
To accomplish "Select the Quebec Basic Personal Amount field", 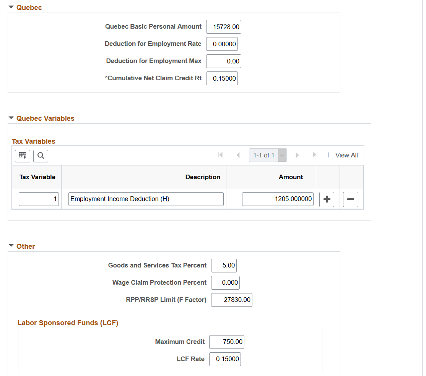I will (223, 27).
